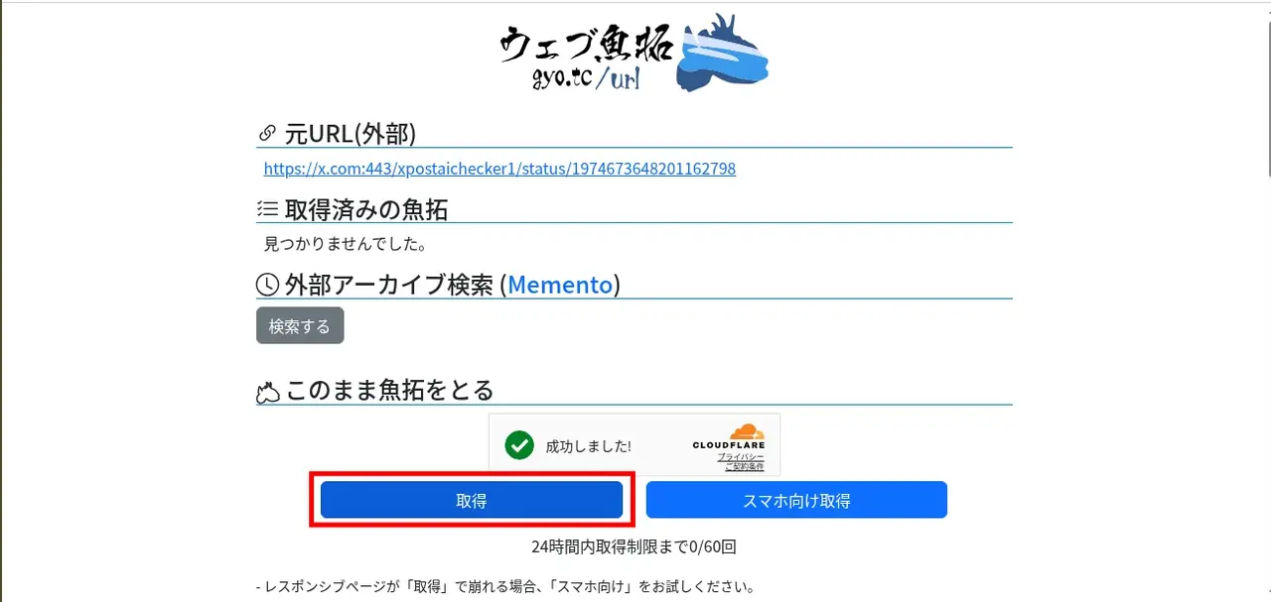
Task: Open the x.com xpostaichecker1 status URL
Action: [499, 169]
